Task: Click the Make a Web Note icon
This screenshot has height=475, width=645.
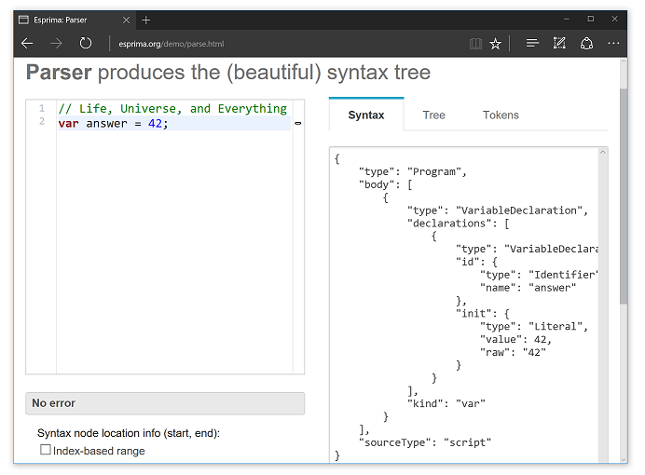Action: [x=559, y=43]
